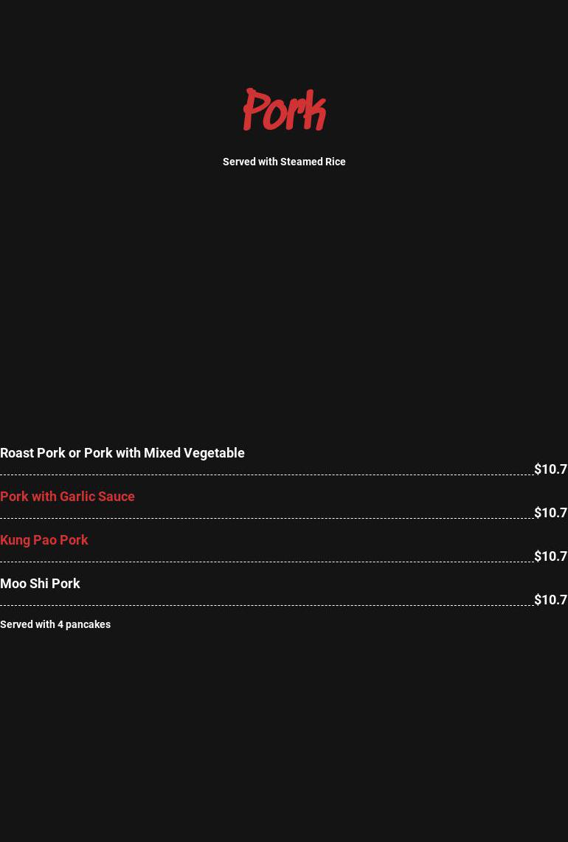This screenshot has width=568, height=842.
Task: Click the word pancakes in the note
Action: [x=88, y=624]
